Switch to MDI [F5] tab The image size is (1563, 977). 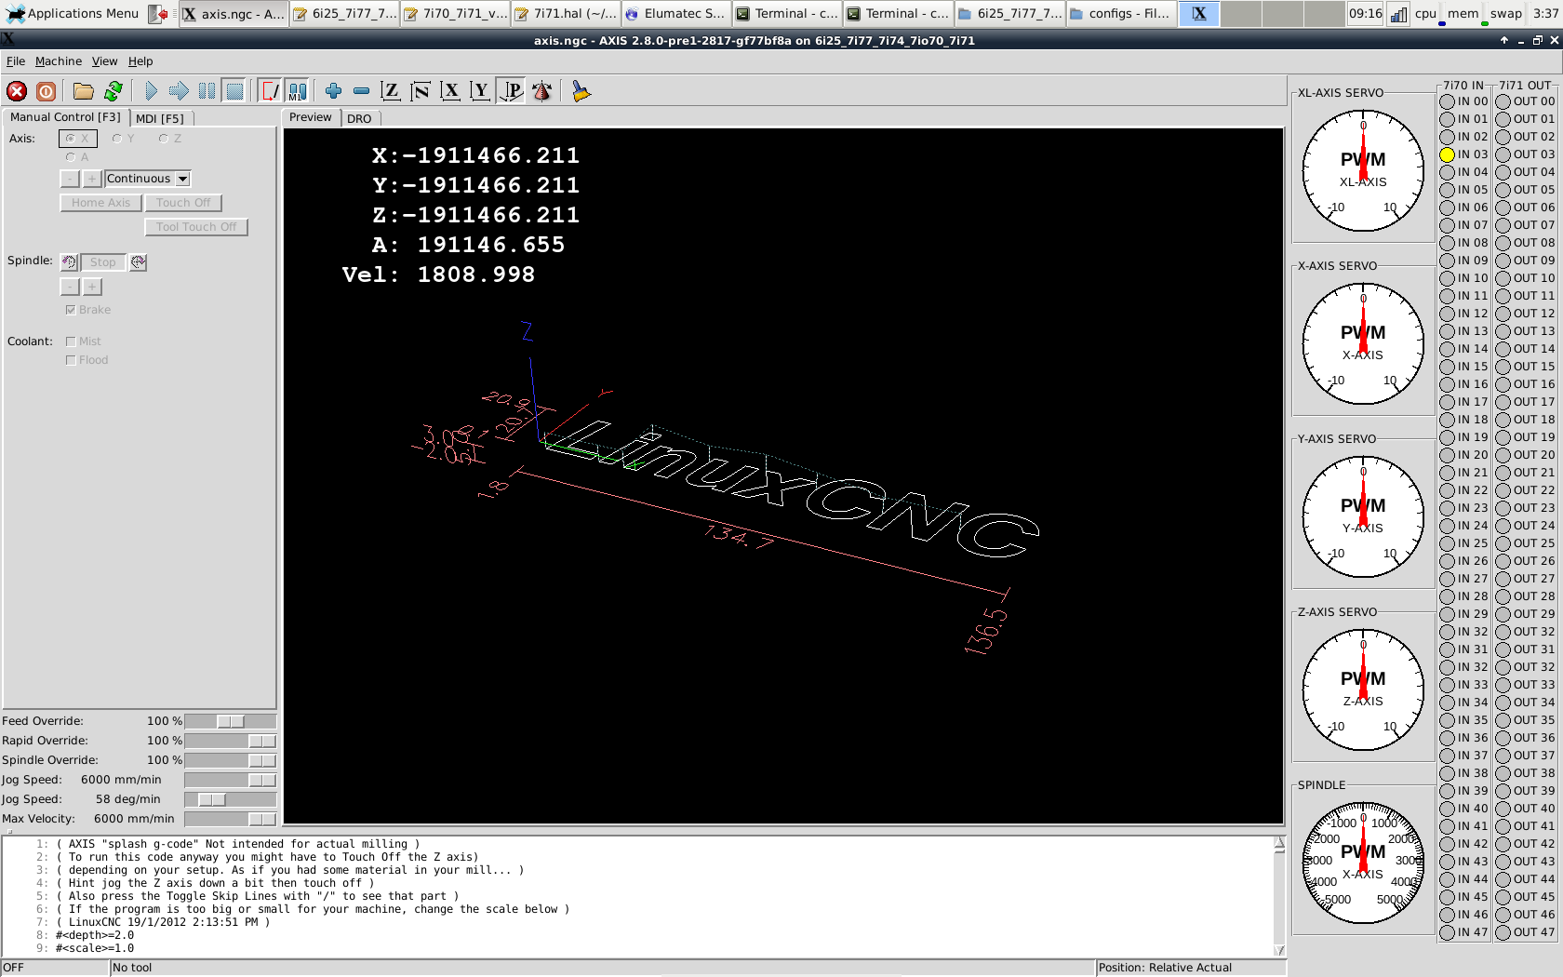coord(160,118)
